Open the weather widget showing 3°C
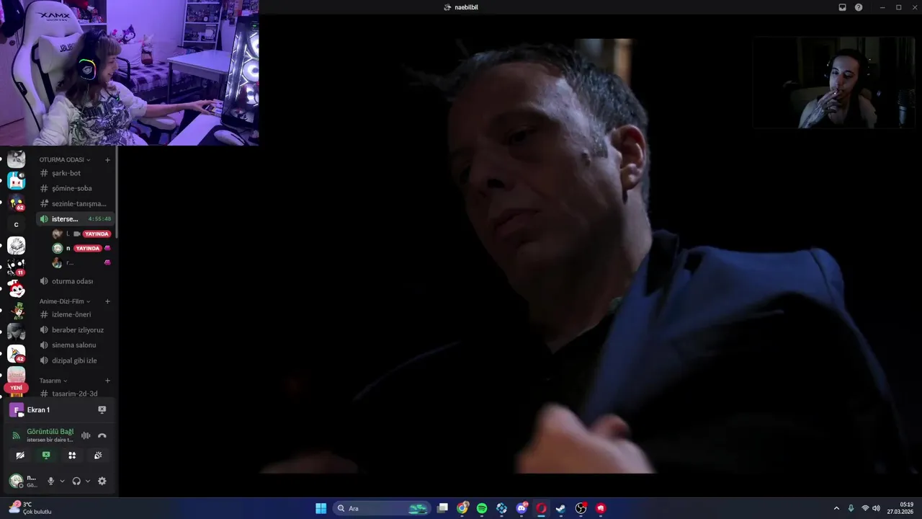922x519 pixels. [x=30, y=508]
